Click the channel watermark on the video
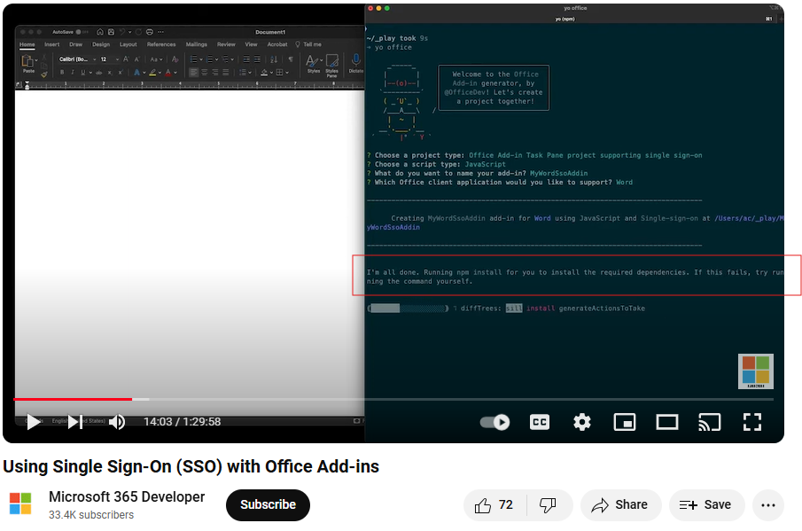This screenshot has height=531, width=802. point(755,371)
